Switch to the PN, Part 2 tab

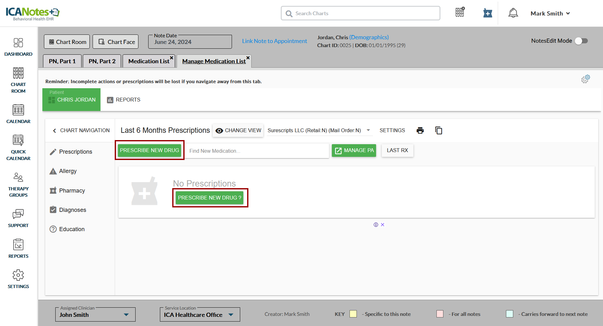coord(102,61)
